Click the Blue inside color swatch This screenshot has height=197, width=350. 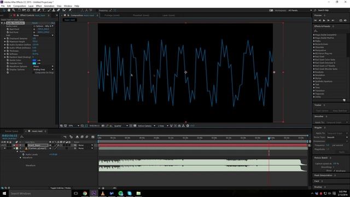click(34, 60)
